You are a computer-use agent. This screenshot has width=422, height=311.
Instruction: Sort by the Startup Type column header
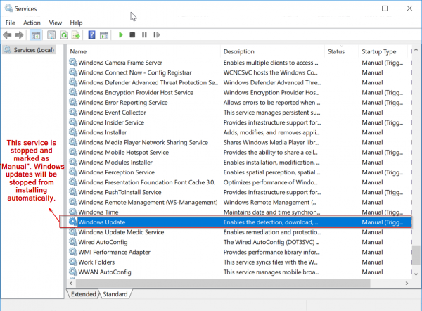click(380, 51)
